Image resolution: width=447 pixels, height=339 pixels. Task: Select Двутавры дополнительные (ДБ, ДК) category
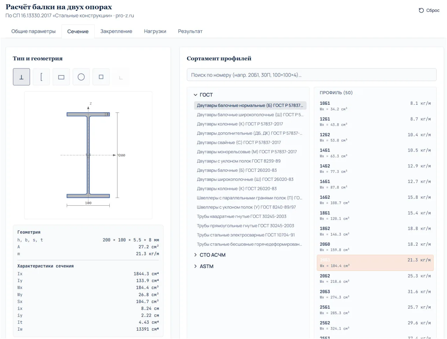pos(250,133)
